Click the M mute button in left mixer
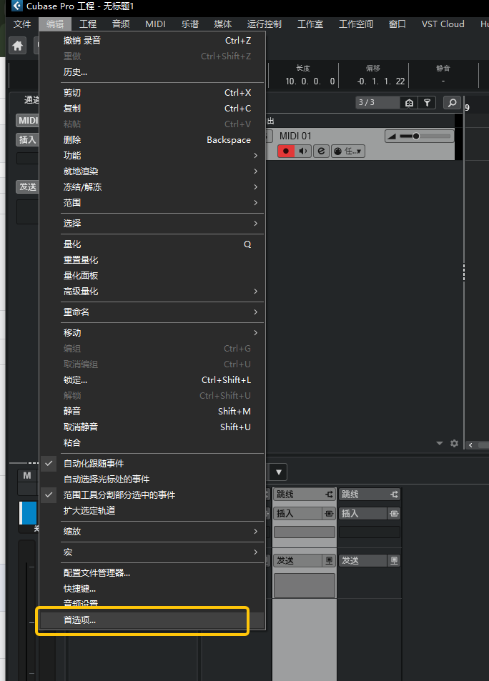 click(27, 476)
